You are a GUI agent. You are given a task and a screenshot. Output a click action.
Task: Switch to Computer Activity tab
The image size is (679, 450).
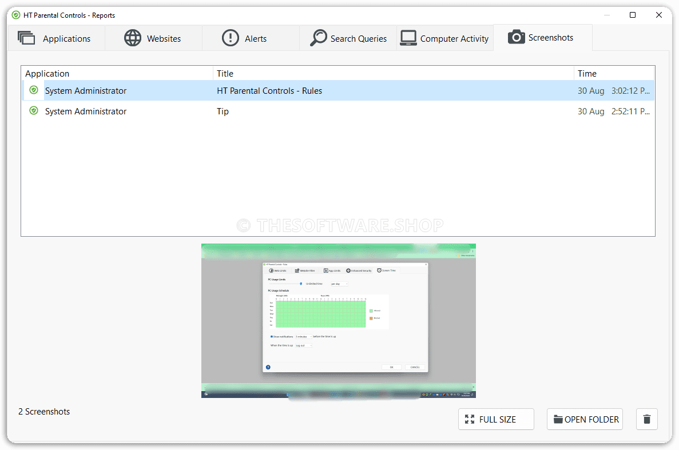(x=444, y=38)
